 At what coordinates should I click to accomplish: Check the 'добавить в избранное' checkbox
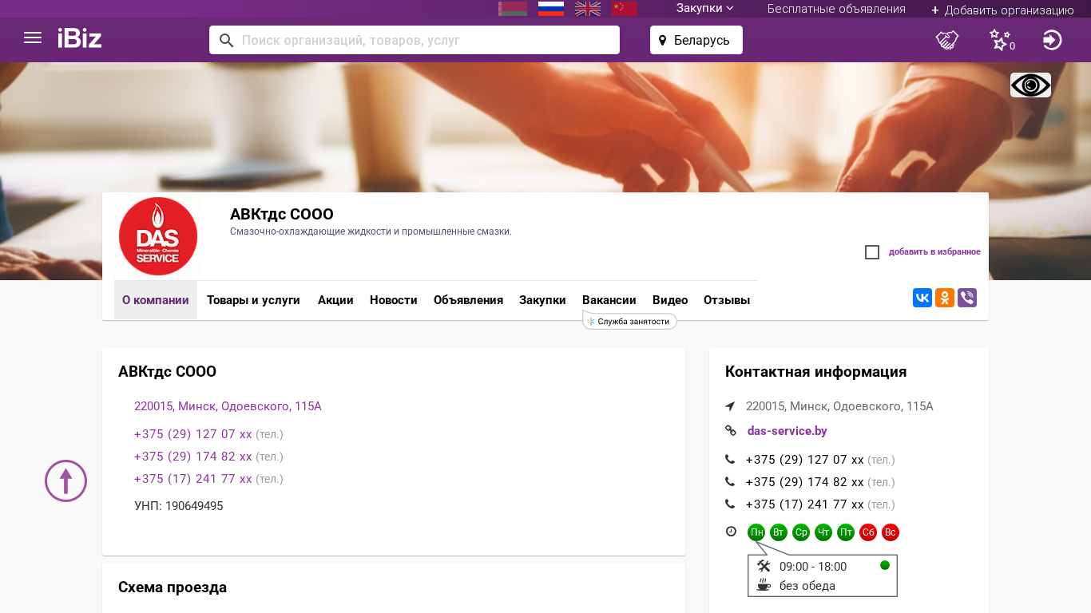coord(872,252)
